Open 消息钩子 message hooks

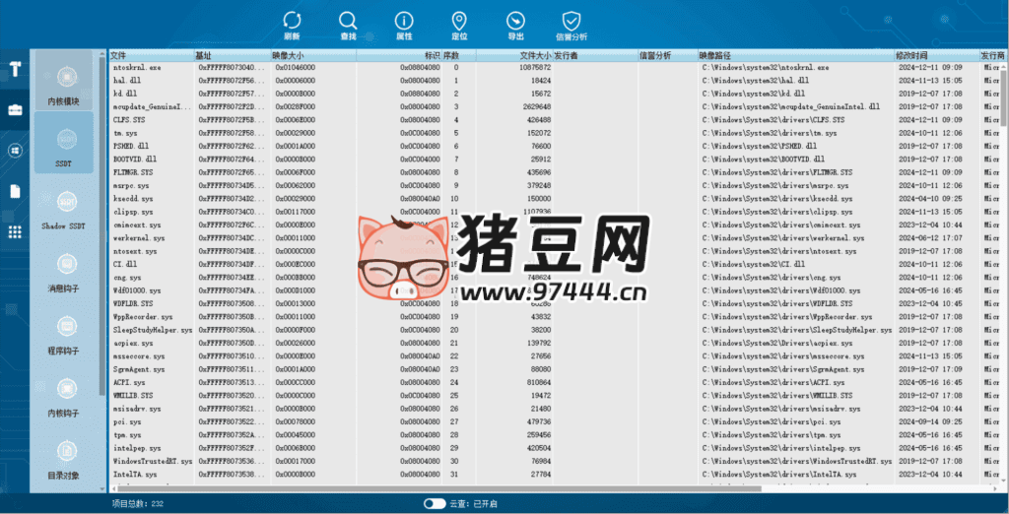(64, 273)
